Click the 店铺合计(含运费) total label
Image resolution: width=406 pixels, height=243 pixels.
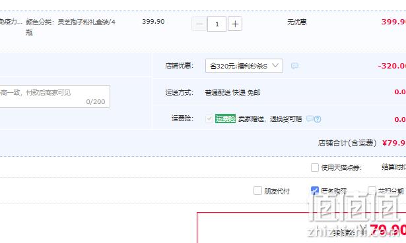coord(347,143)
